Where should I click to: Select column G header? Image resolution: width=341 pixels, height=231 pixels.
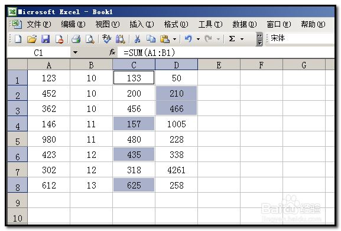click(304, 65)
